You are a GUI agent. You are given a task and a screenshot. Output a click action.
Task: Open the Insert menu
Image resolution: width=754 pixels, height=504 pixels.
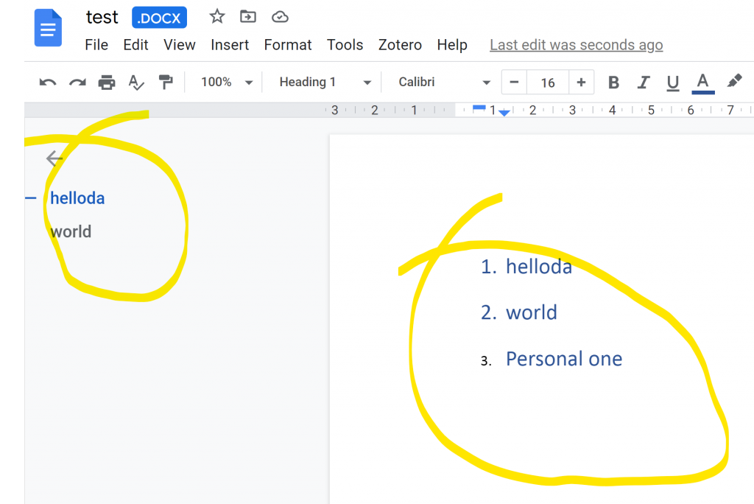point(230,45)
